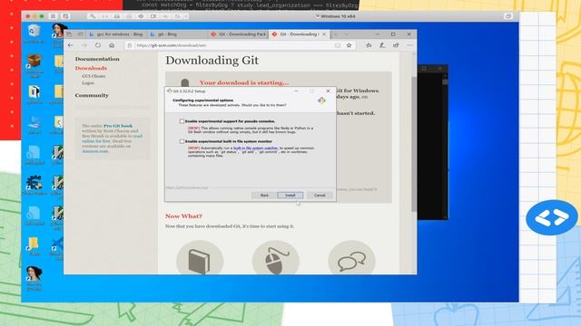Open the built-in file system watcher link
581x326 pixels.
pos(255,149)
